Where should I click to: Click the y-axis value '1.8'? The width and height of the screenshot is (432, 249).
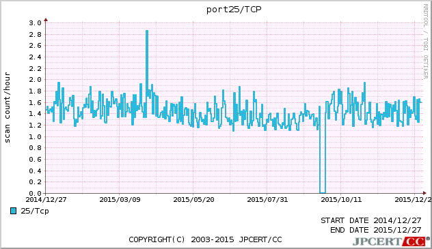pyautogui.click(x=35, y=91)
